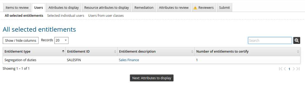Image resolution: width=305 pixels, height=96 pixels.
Task: Click into the Search input field
Action: pyautogui.click(x=270, y=40)
